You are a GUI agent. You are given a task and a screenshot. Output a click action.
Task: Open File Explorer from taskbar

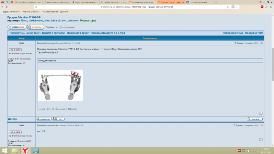(x=15, y=151)
